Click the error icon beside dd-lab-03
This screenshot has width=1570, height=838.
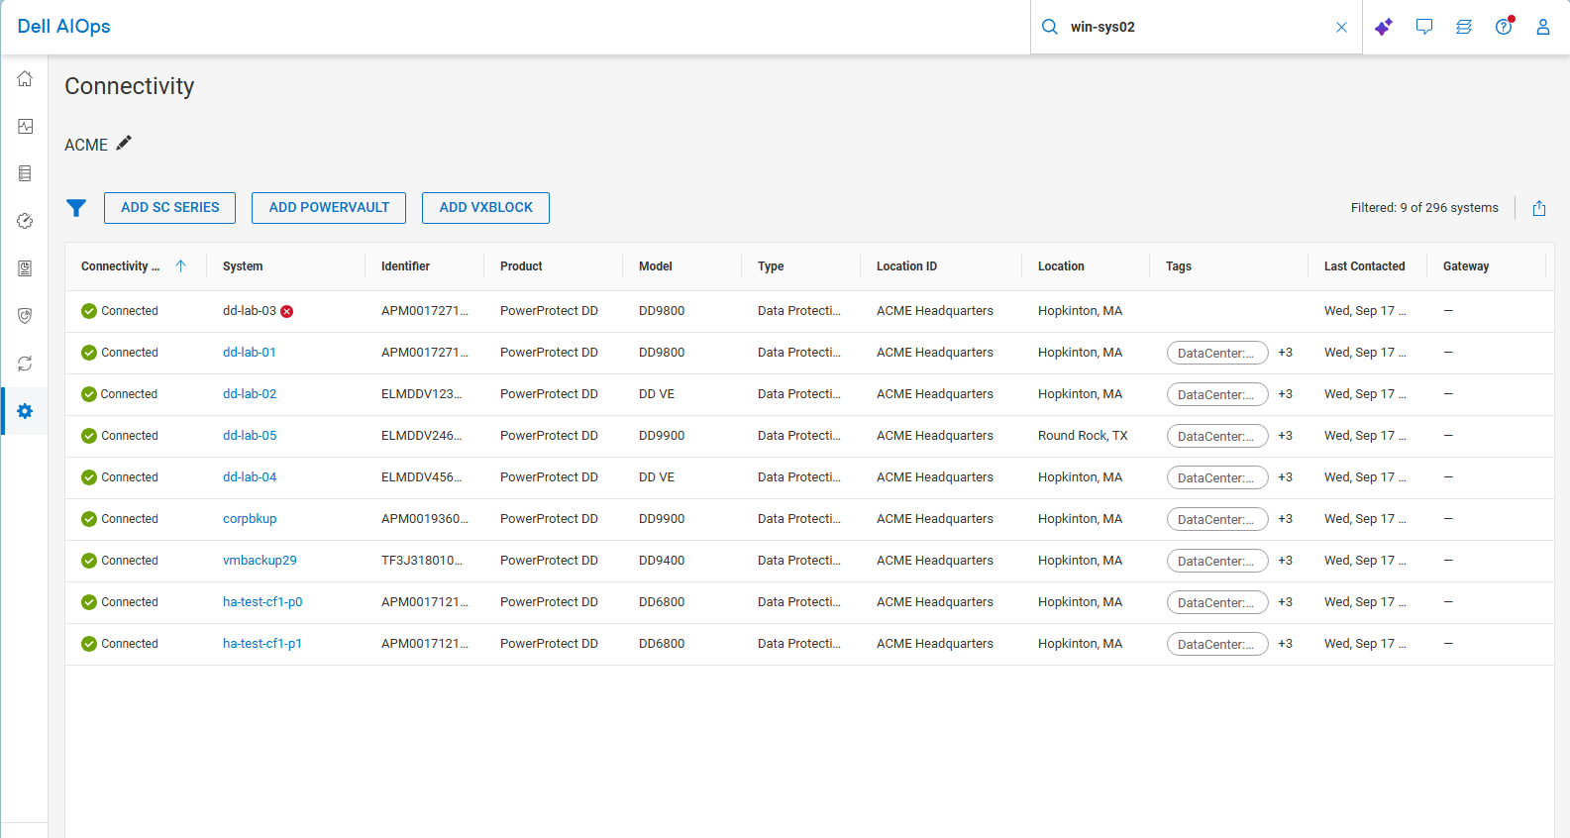pos(287,311)
